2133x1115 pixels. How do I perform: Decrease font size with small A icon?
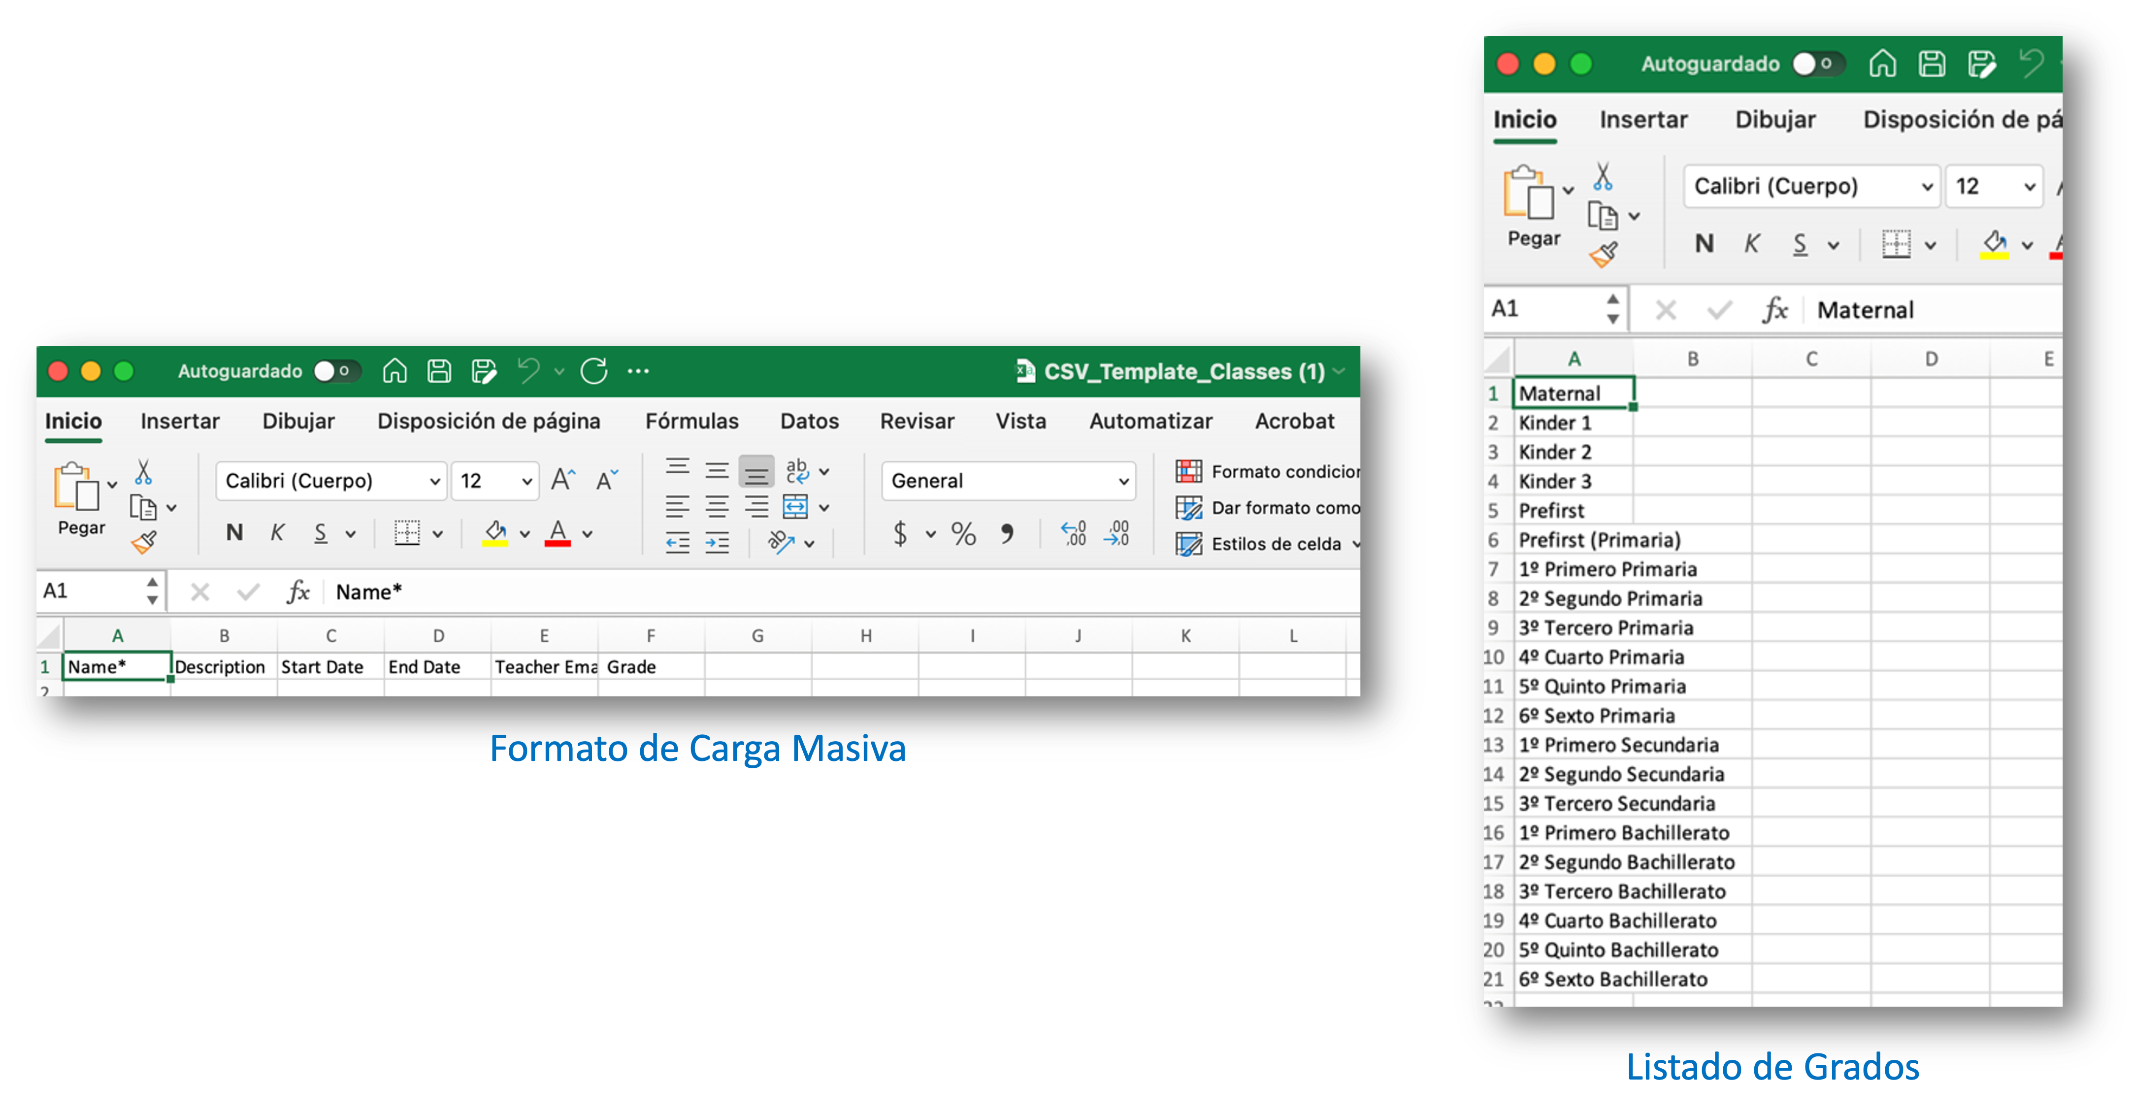tap(607, 480)
